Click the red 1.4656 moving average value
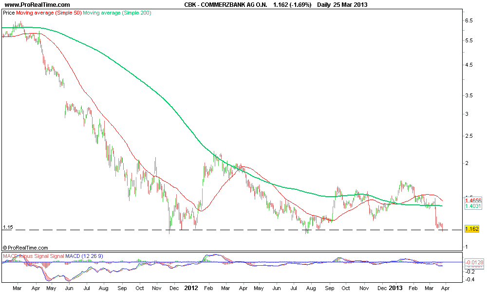Screen dimensions: 487x292 (473, 201)
